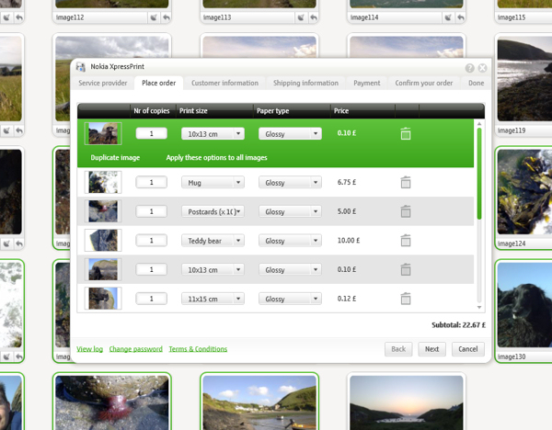Click copies field in selected green row
Viewport: 552px width, 430px height.
click(x=152, y=133)
